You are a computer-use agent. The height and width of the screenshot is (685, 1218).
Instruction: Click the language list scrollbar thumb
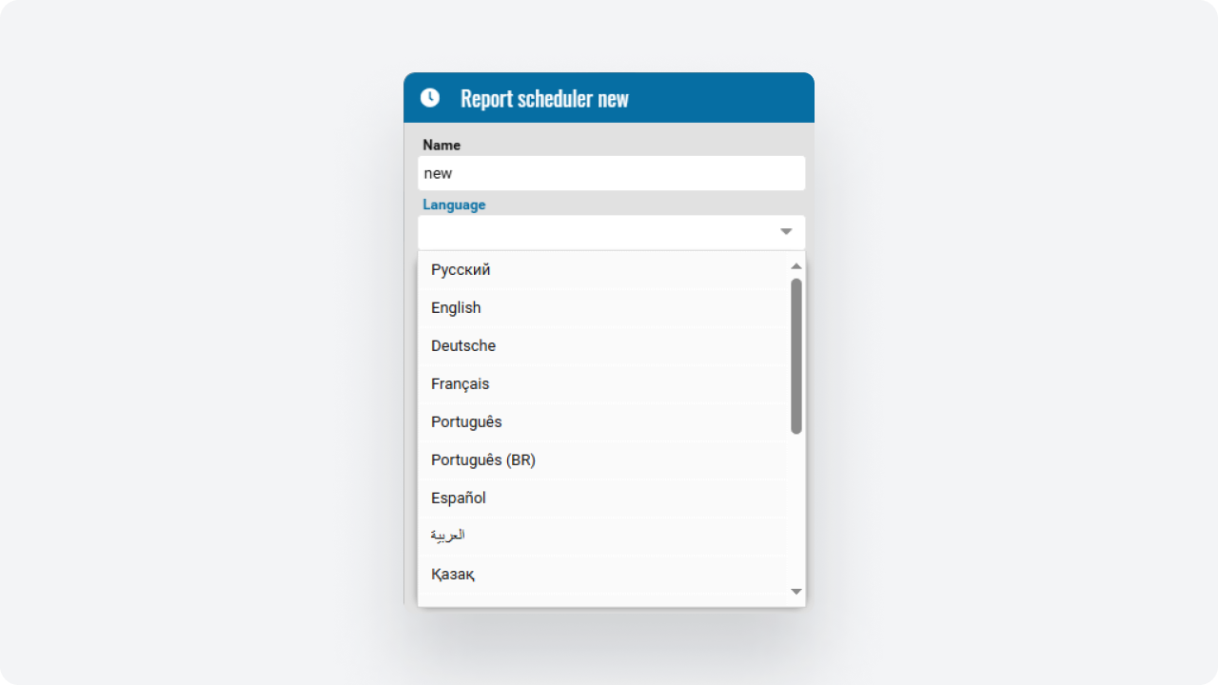[796, 356]
